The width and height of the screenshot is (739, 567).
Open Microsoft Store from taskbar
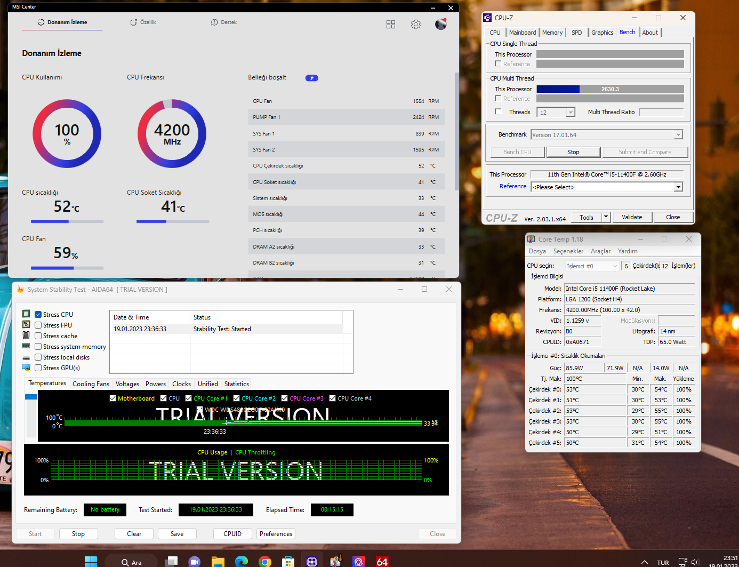tap(288, 562)
